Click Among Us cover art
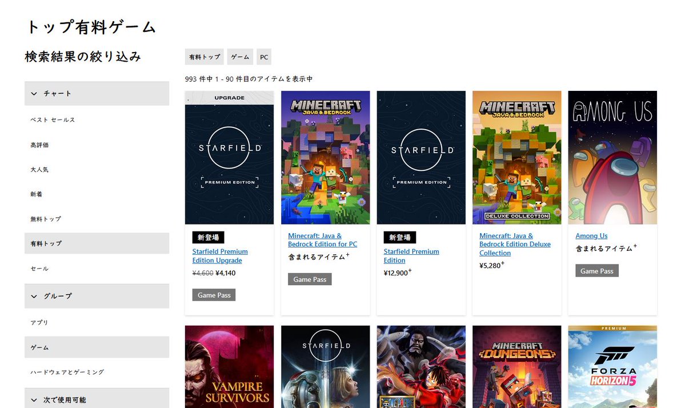685x408 pixels. (x=612, y=158)
